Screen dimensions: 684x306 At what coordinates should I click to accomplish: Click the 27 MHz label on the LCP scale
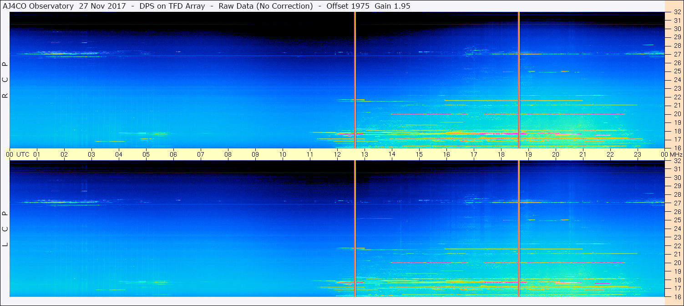[677, 203]
